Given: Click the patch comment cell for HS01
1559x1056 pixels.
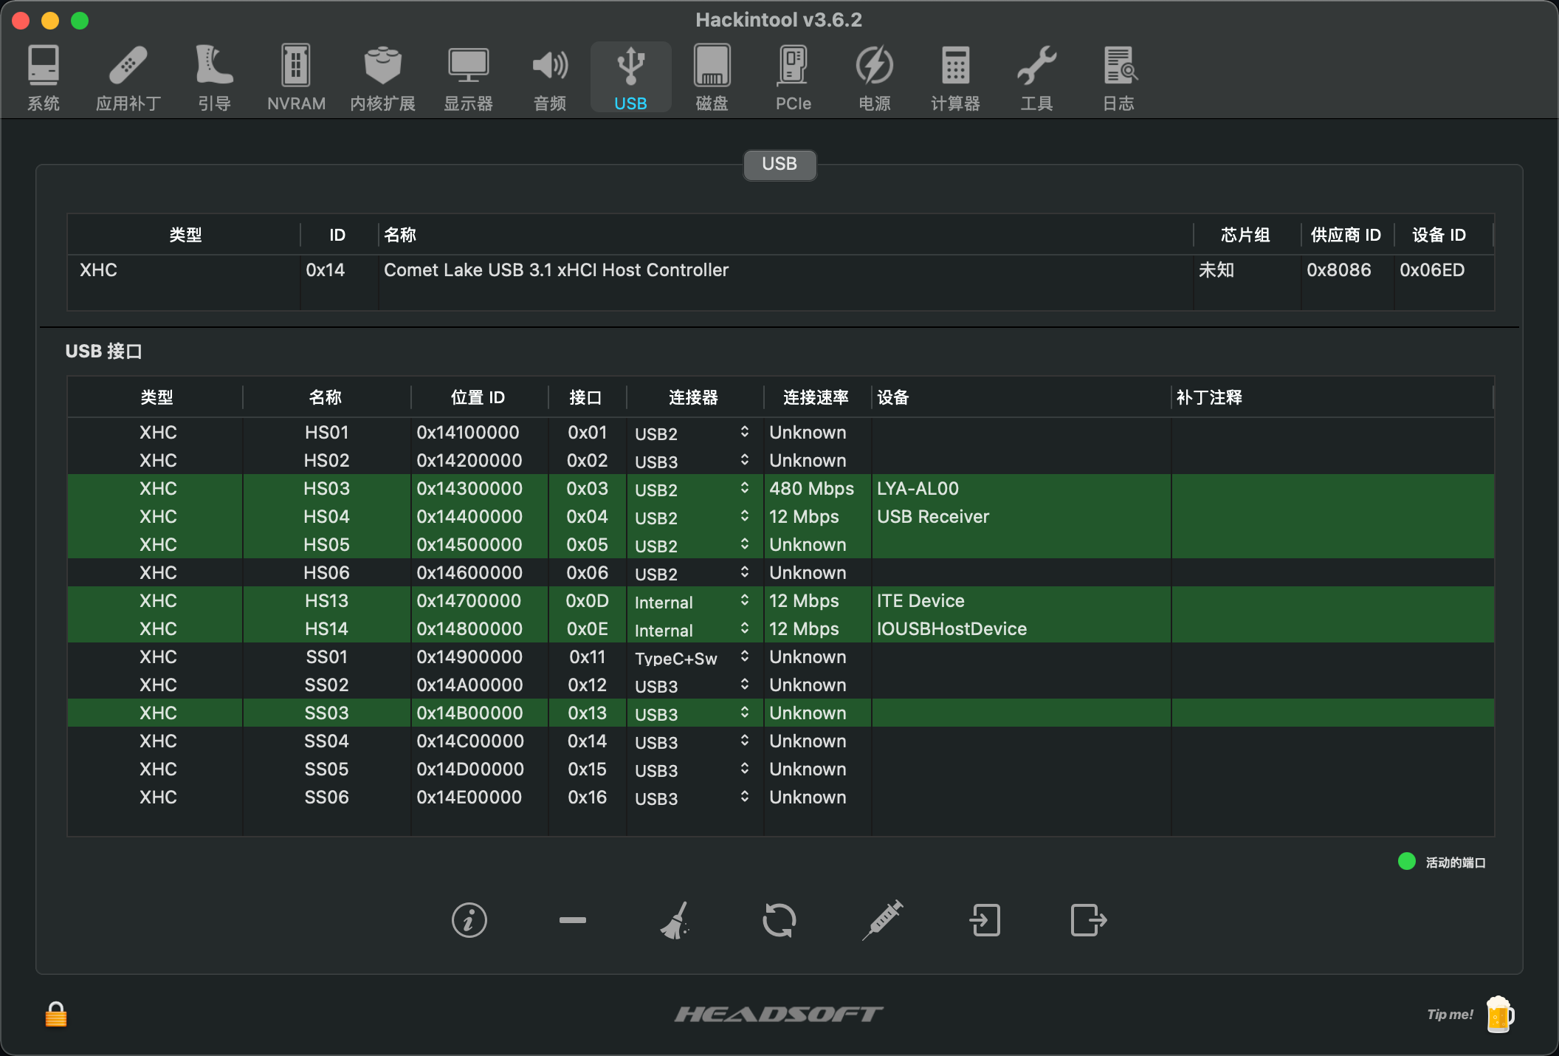Looking at the screenshot, I should pyautogui.click(x=1332, y=433).
